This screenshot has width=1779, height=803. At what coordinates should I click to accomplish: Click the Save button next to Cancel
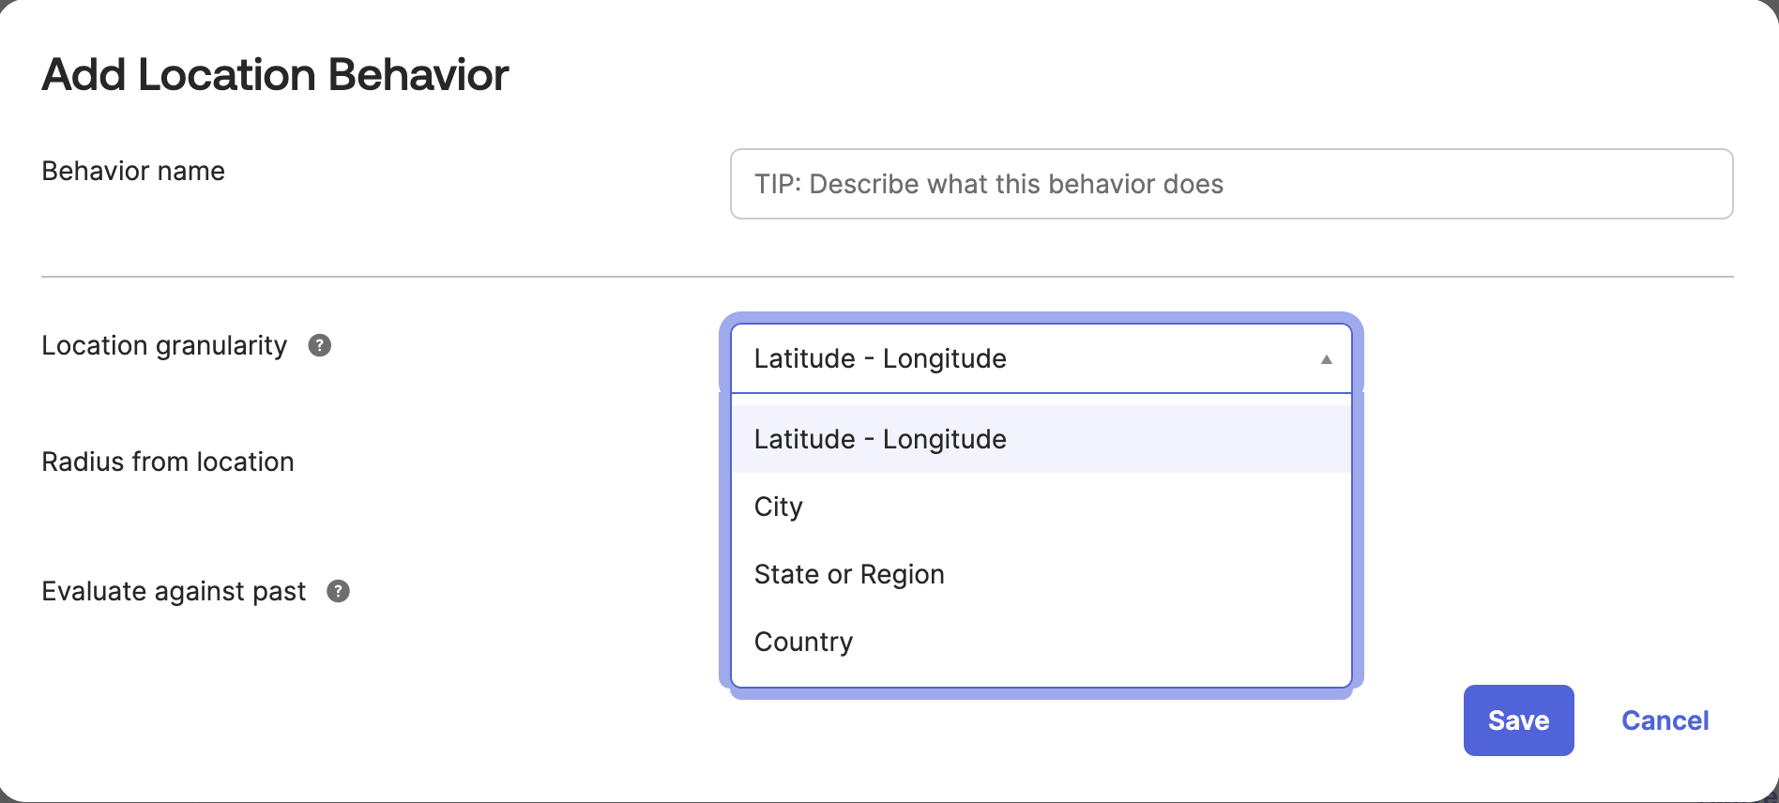pos(1517,720)
